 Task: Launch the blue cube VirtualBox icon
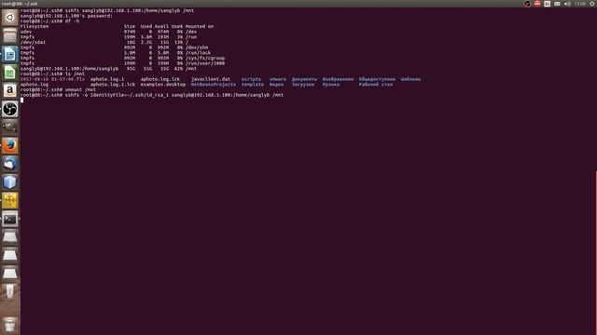pos(10,182)
